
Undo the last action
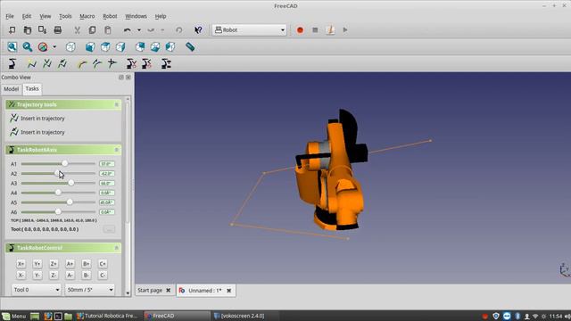(x=127, y=29)
